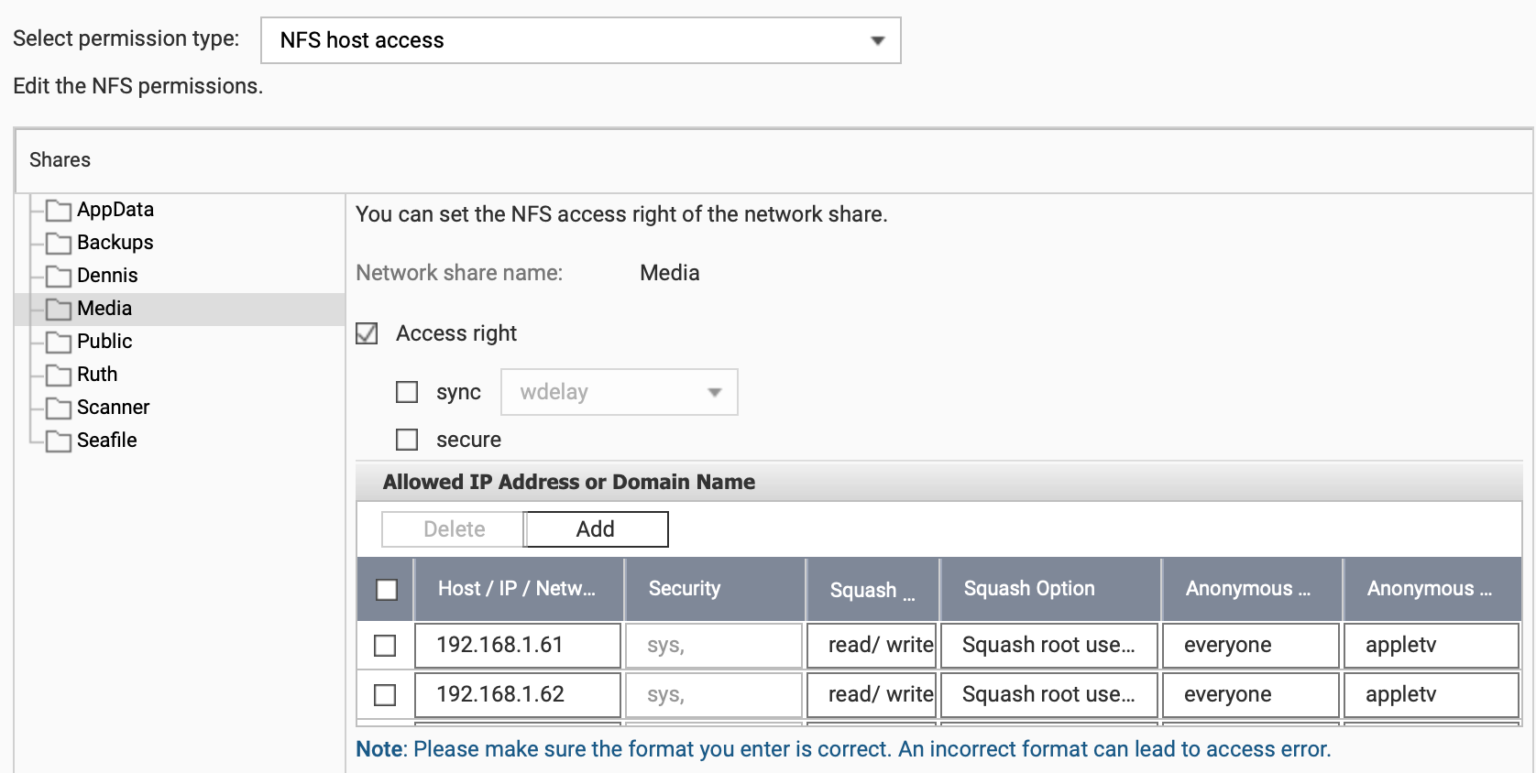Click the sys security field for 192.168.1.62

coord(714,695)
